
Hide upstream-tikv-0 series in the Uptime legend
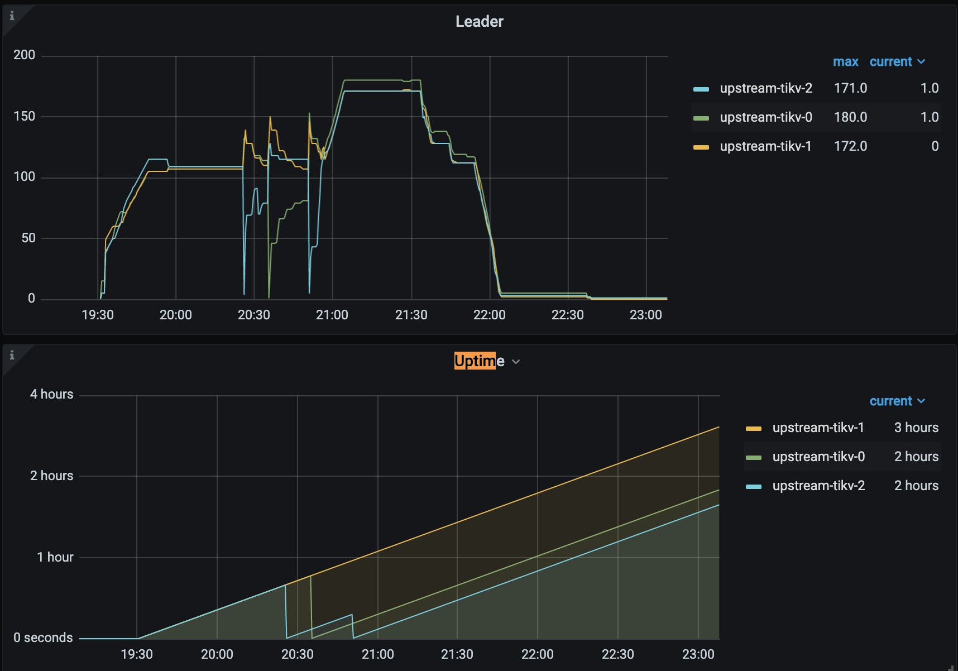click(x=819, y=457)
